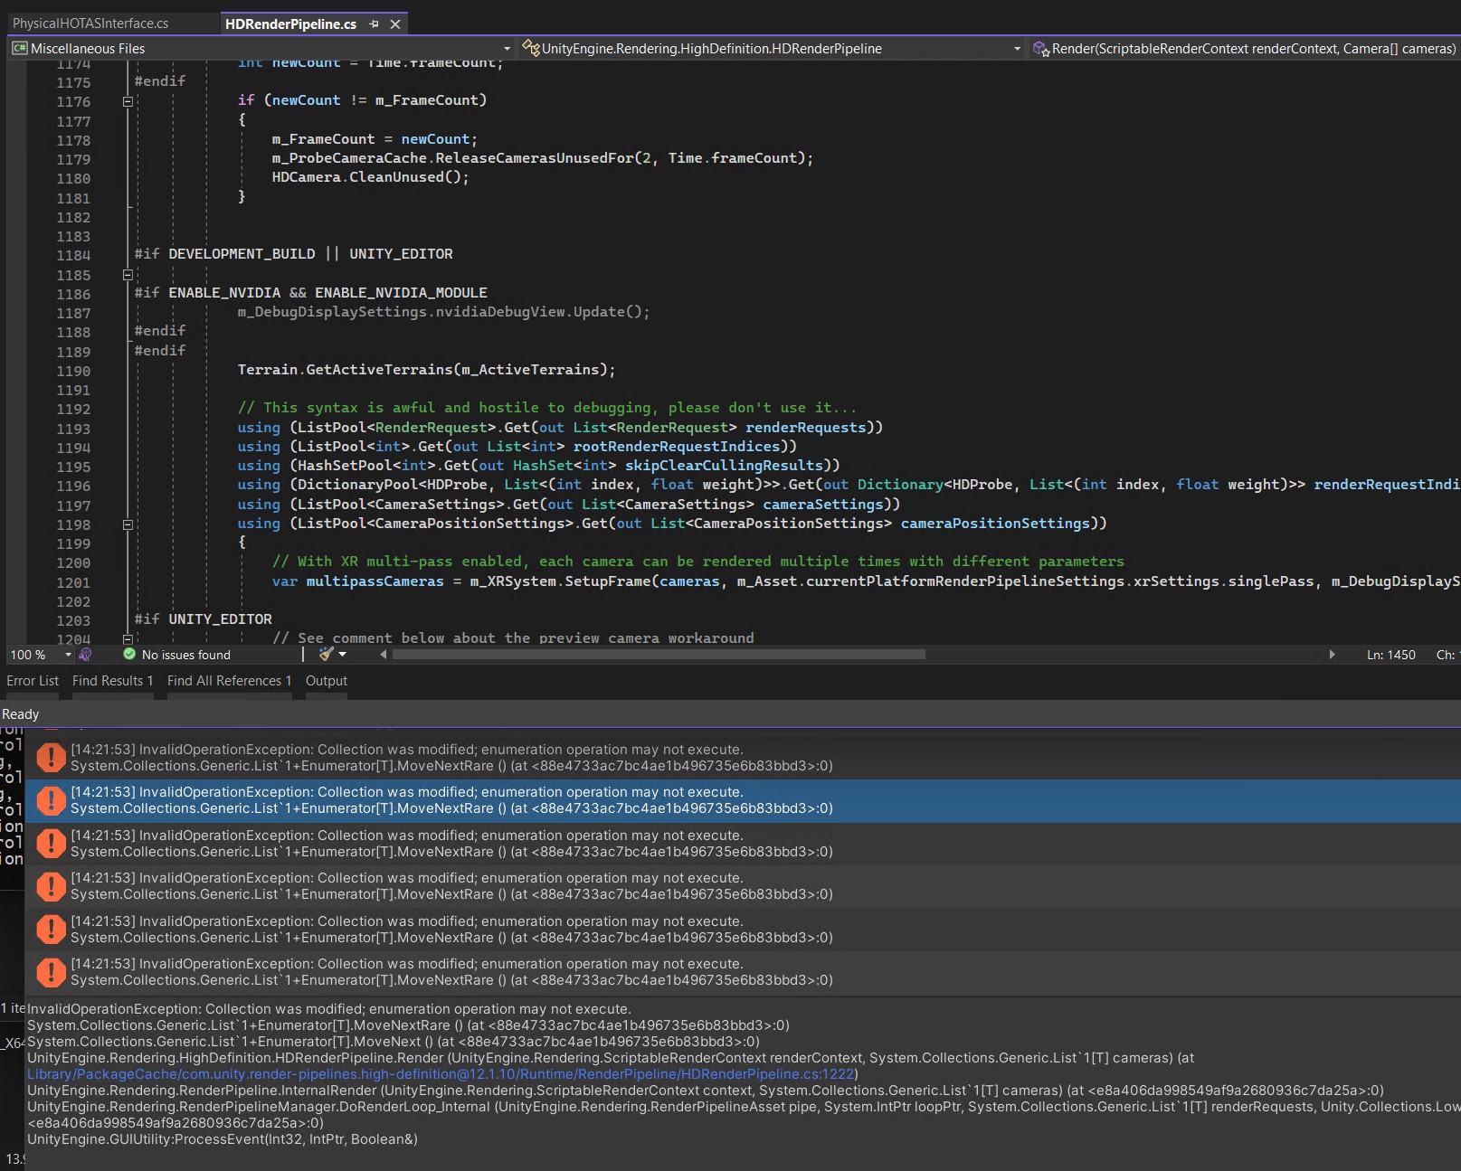Click the green 'No issues found' checkmark icon
Image resolution: width=1461 pixels, height=1171 pixels.
(x=129, y=654)
